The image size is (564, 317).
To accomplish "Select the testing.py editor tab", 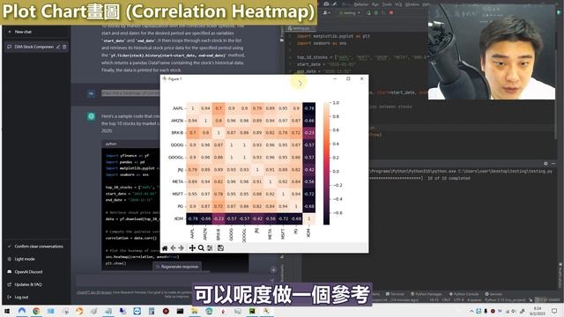I will 300,28.
